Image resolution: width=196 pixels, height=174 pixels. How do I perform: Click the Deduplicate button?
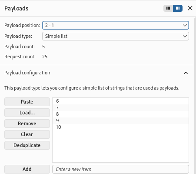(27, 145)
